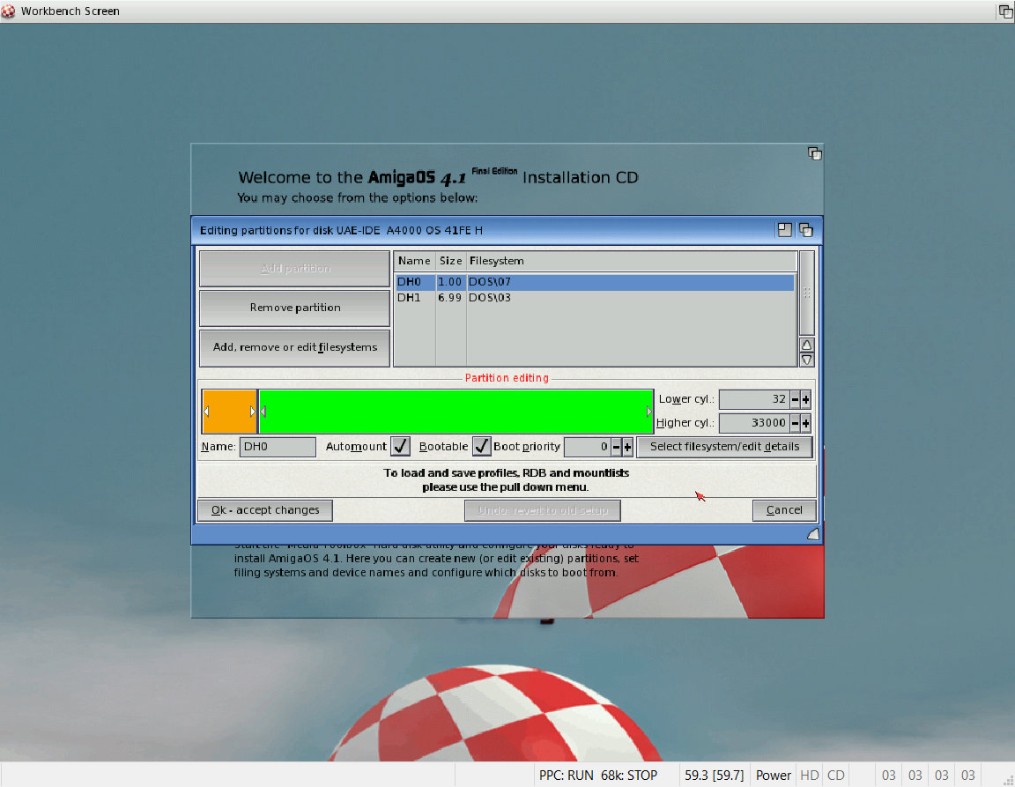Toggle the Bootable checkbox
The width and height of the screenshot is (1015, 787).
[x=481, y=446]
